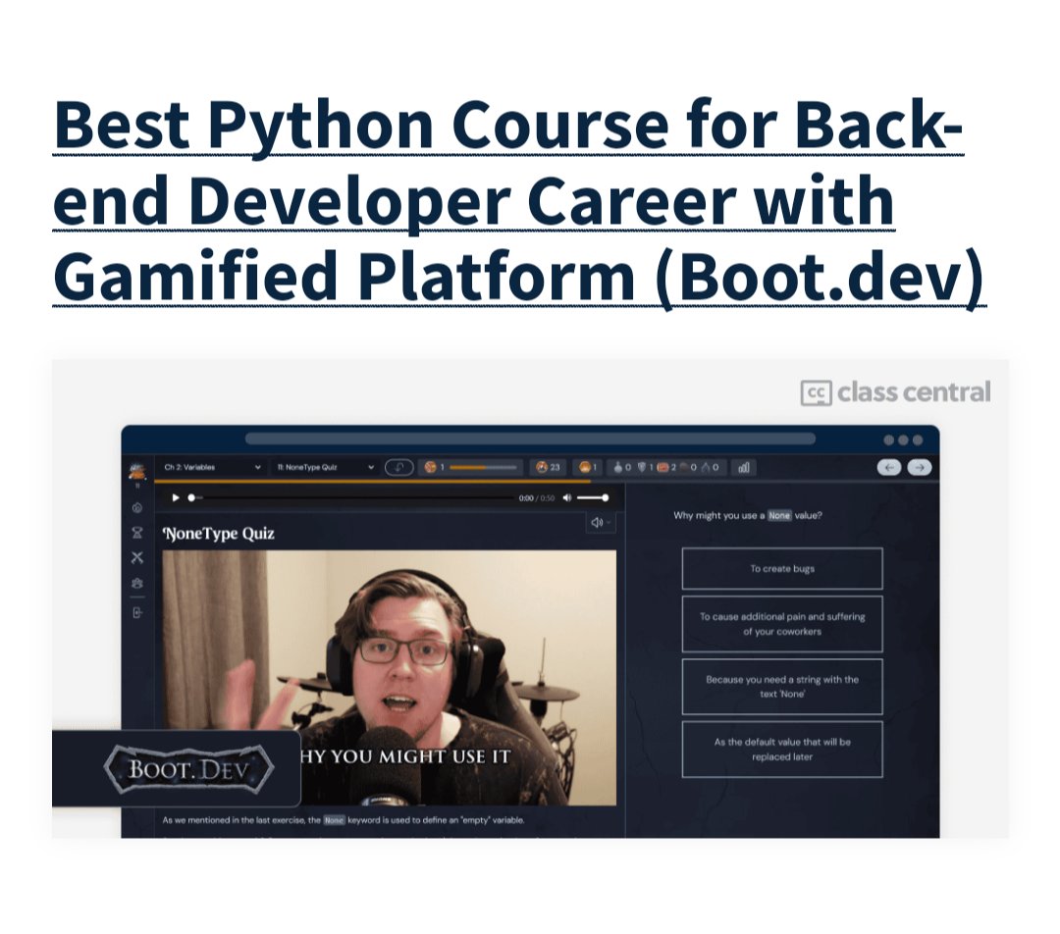Click the reset lesson rounded button
Screen dimensions: 1060x934
tap(398, 467)
